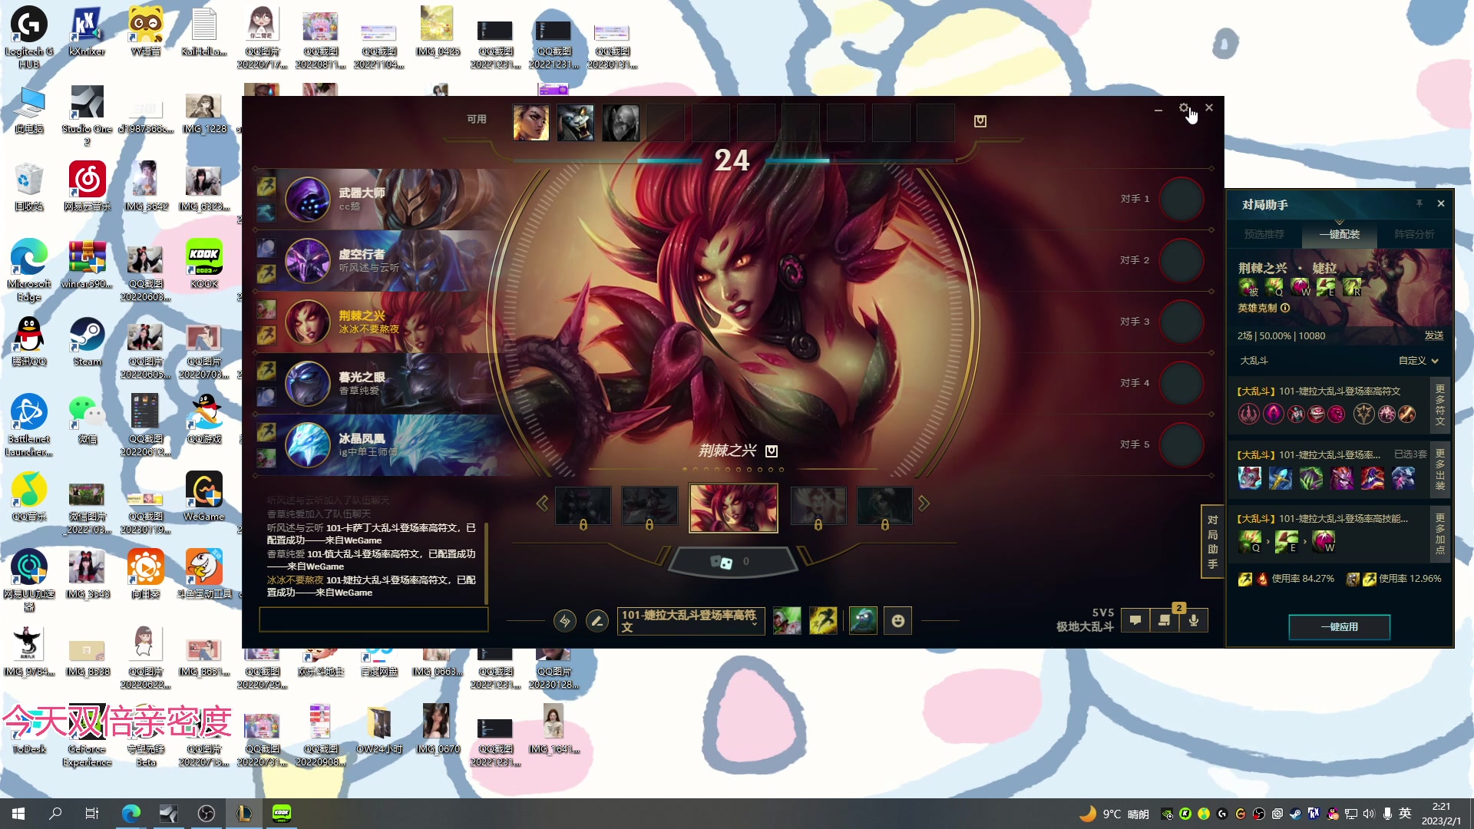
Task: Show previous skin with left chevron
Action: (x=542, y=504)
